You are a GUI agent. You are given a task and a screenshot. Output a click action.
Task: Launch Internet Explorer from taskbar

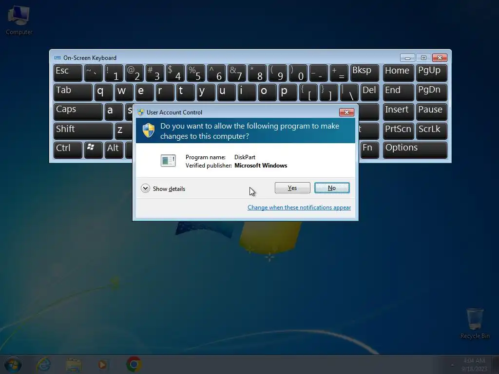(43, 364)
